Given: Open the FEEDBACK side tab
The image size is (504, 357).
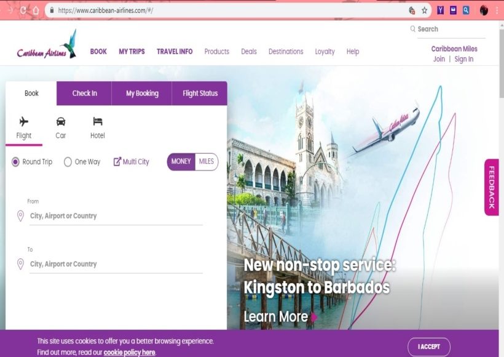Looking at the screenshot, I should (x=492, y=187).
